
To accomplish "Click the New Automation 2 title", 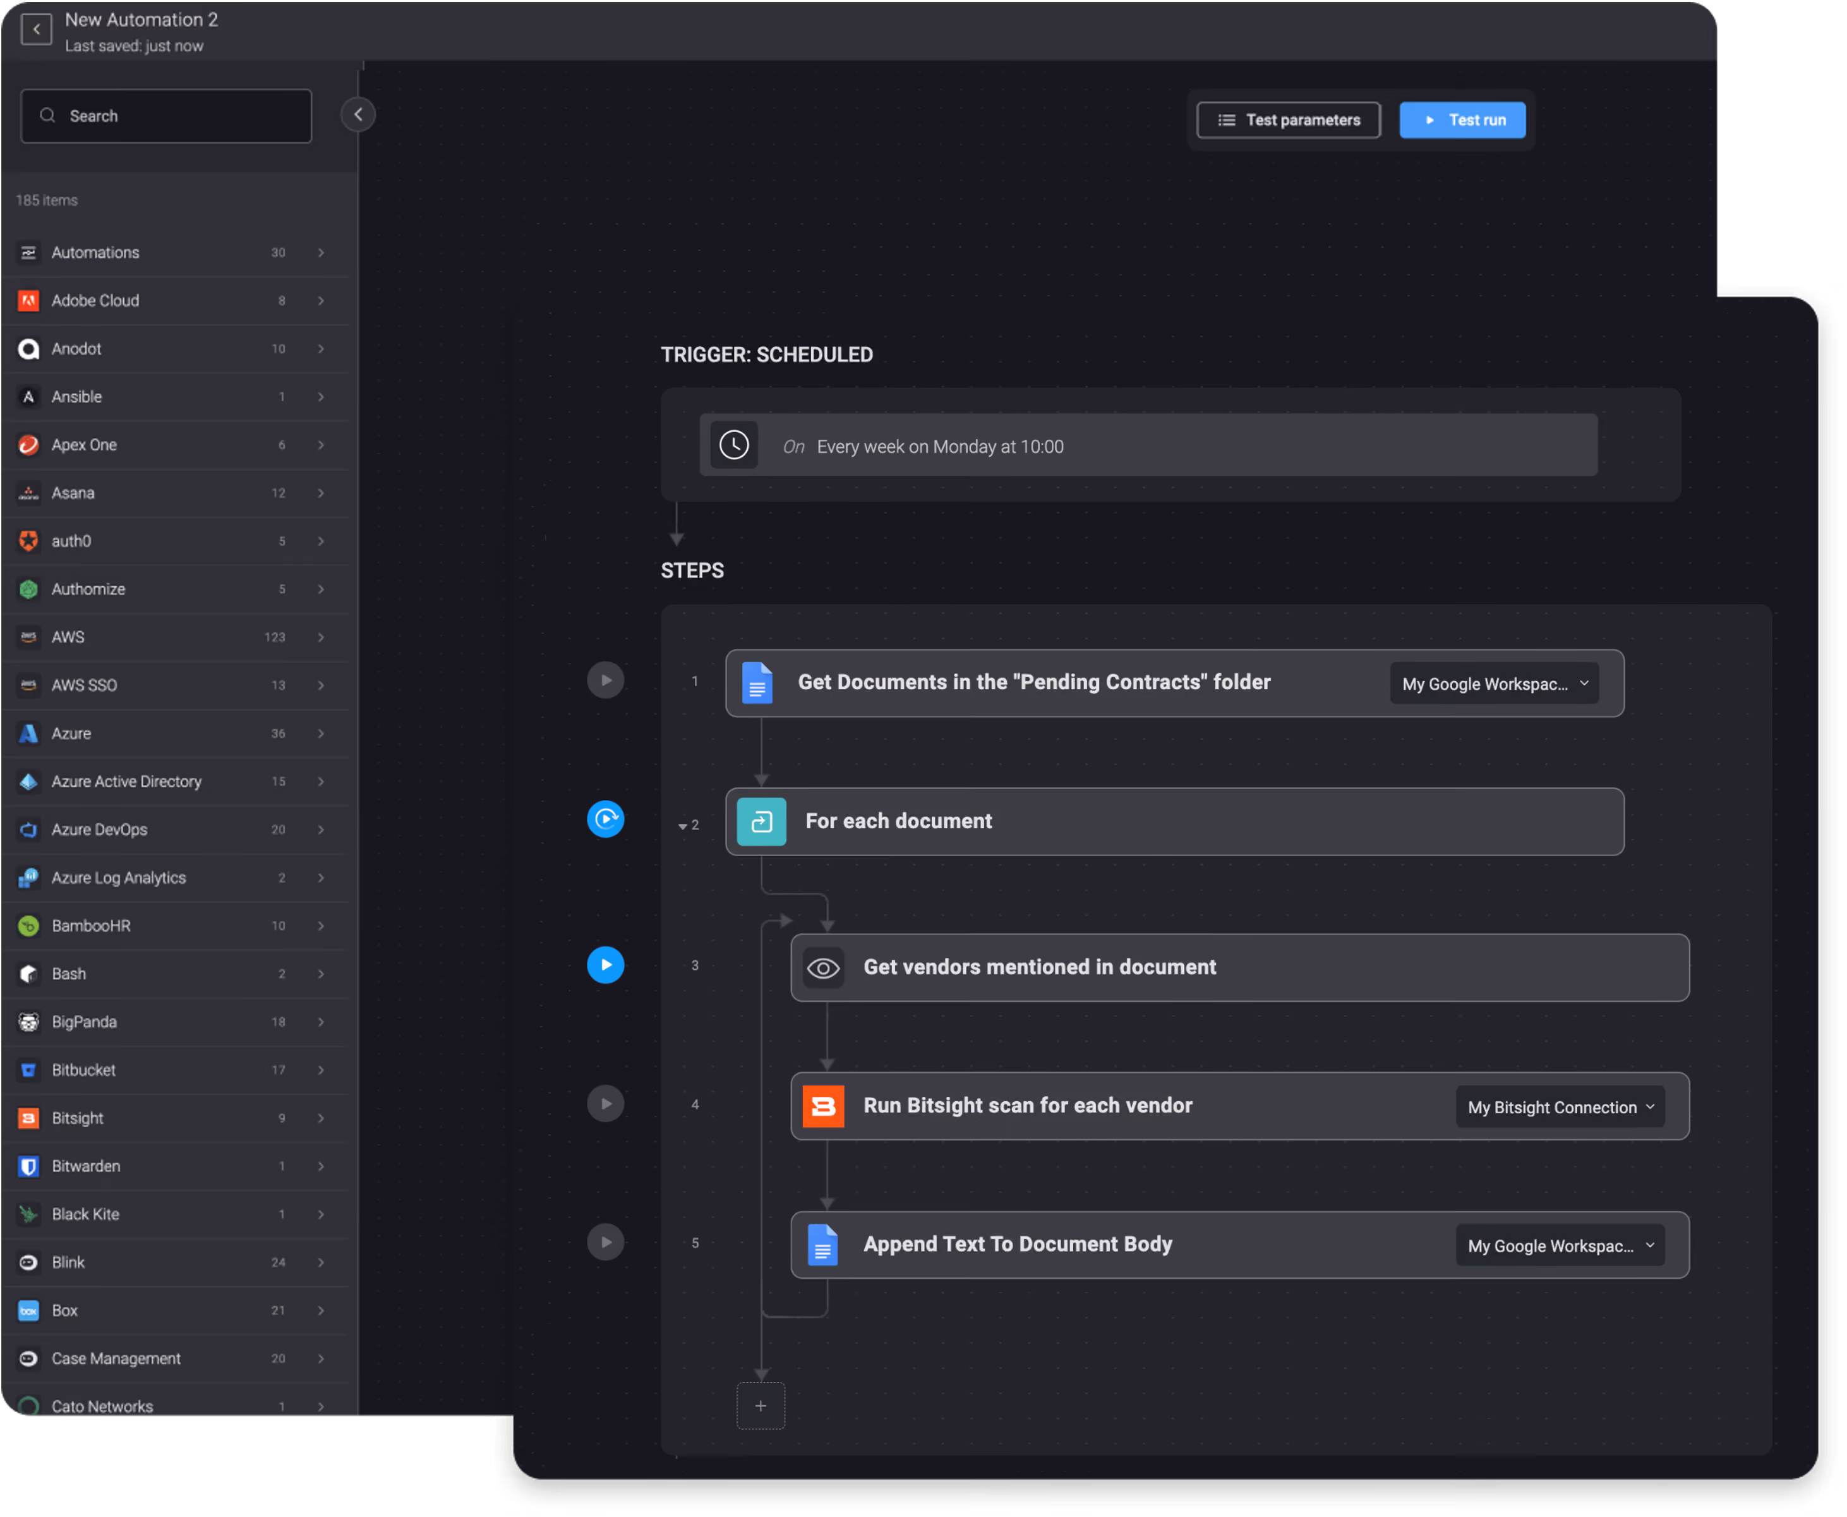I will (141, 19).
